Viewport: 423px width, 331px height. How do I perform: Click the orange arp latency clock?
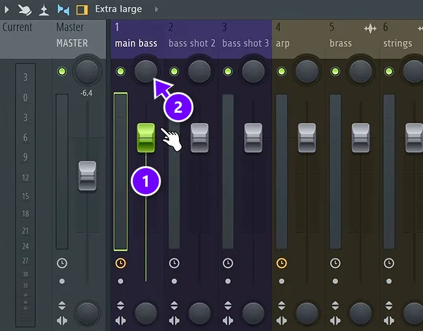pyautogui.click(x=281, y=263)
